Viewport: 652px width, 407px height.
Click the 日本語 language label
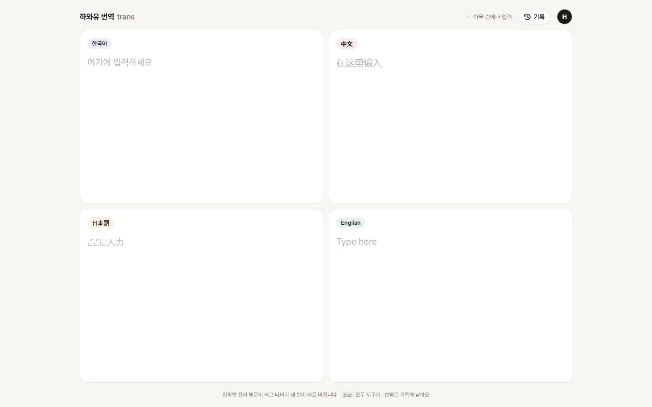tap(101, 223)
